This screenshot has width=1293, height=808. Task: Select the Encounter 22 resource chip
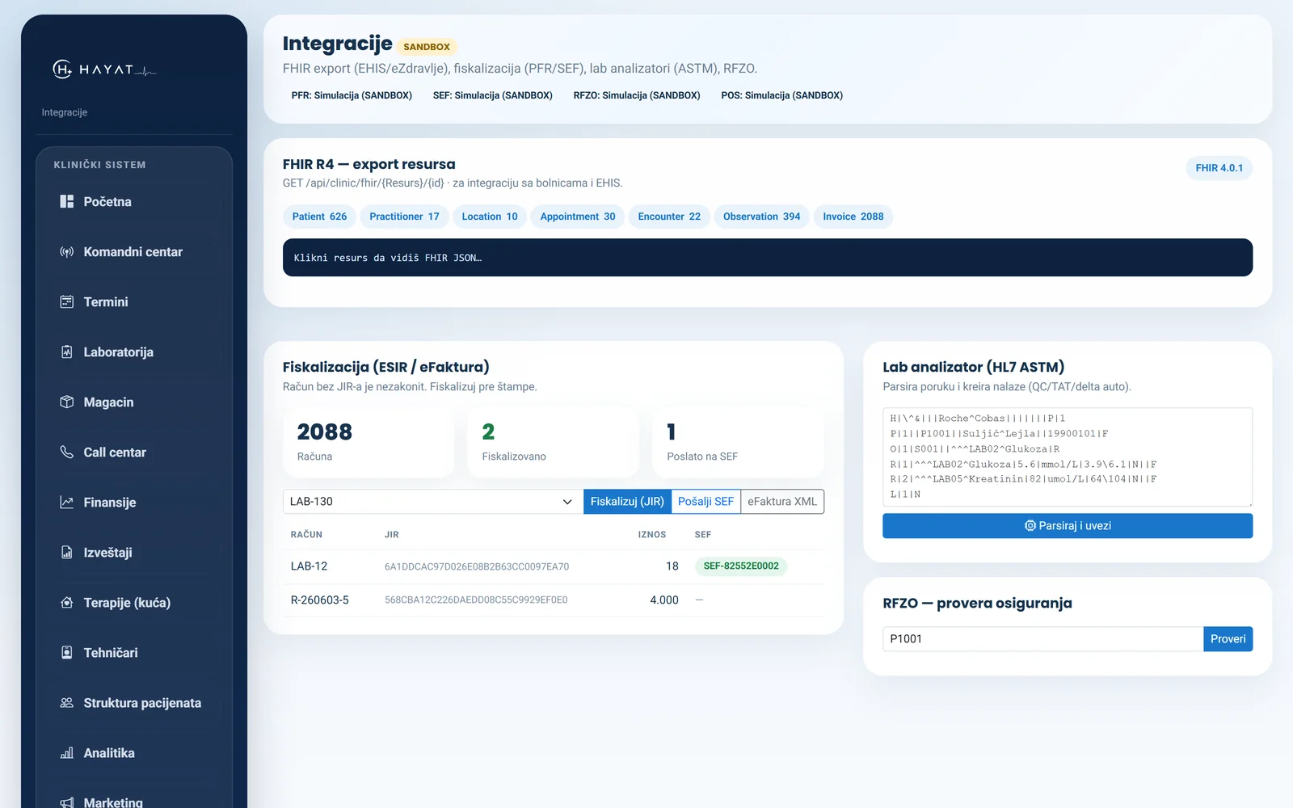[669, 217]
